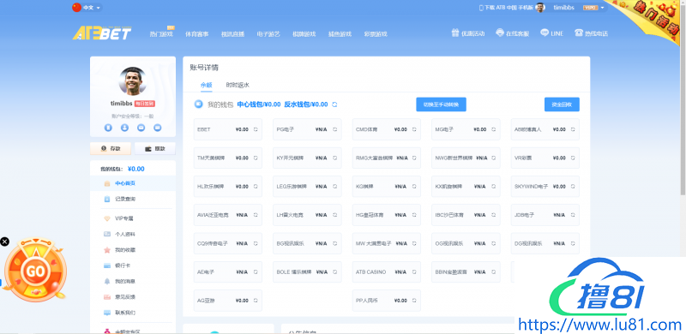Close the floating GO wheel widget
This screenshot has width=686, height=334.
pyautogui.click(x=4, y=242)
